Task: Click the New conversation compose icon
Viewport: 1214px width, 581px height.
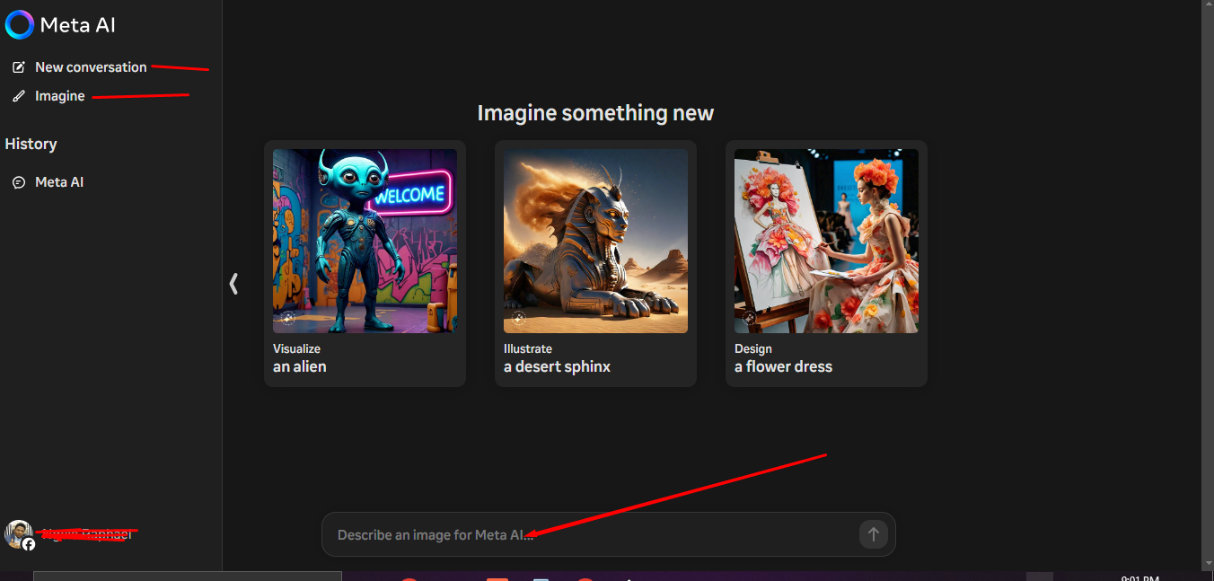Action: point(19,67)
